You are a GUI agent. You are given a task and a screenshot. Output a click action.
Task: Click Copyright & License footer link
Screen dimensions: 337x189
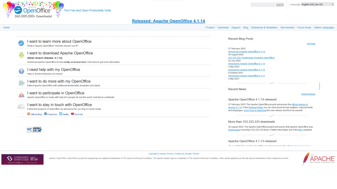tap(157, 154)
